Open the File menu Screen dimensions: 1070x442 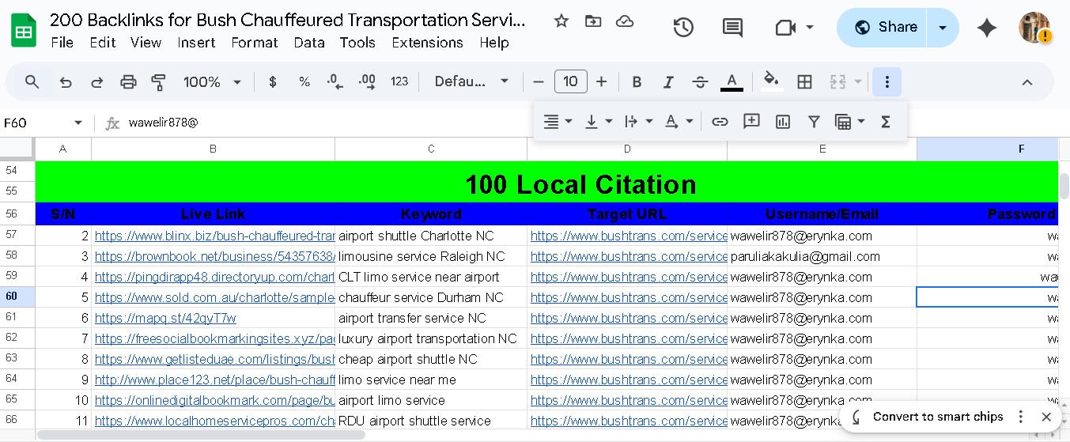coord(62,43)
